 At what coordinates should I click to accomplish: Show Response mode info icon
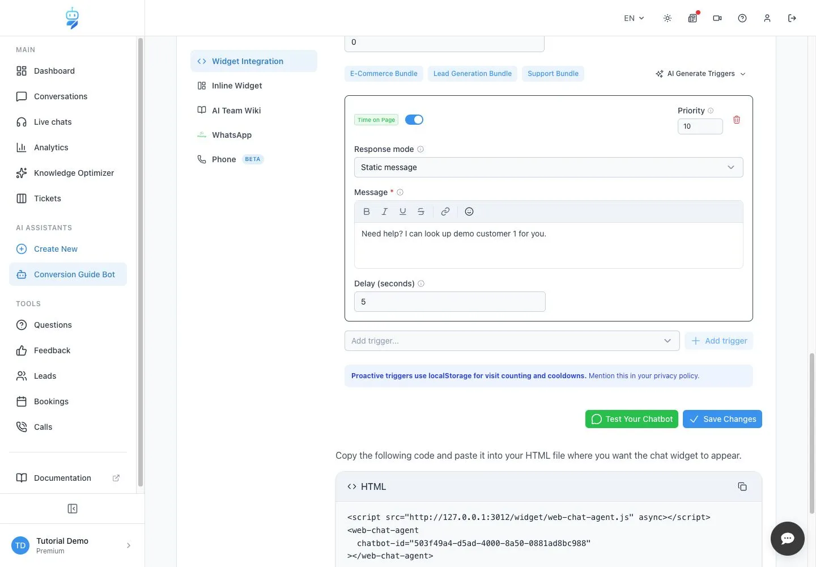[420, 149]
